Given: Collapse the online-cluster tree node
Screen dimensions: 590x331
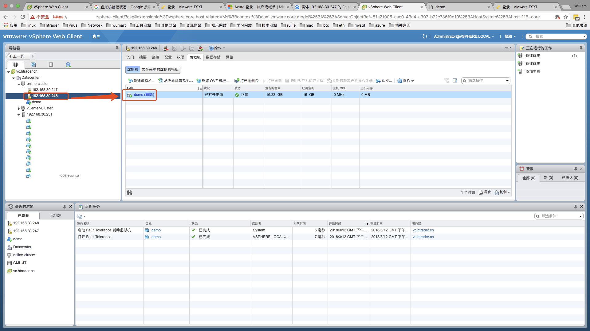Looking at the screenshot, I should click(x=19, y=84).
